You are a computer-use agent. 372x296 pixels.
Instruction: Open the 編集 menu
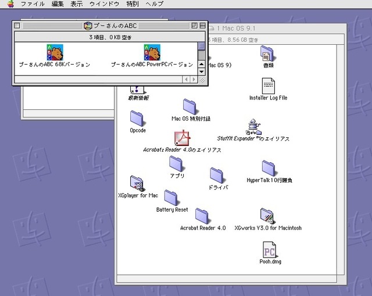[x=58, y=4]
